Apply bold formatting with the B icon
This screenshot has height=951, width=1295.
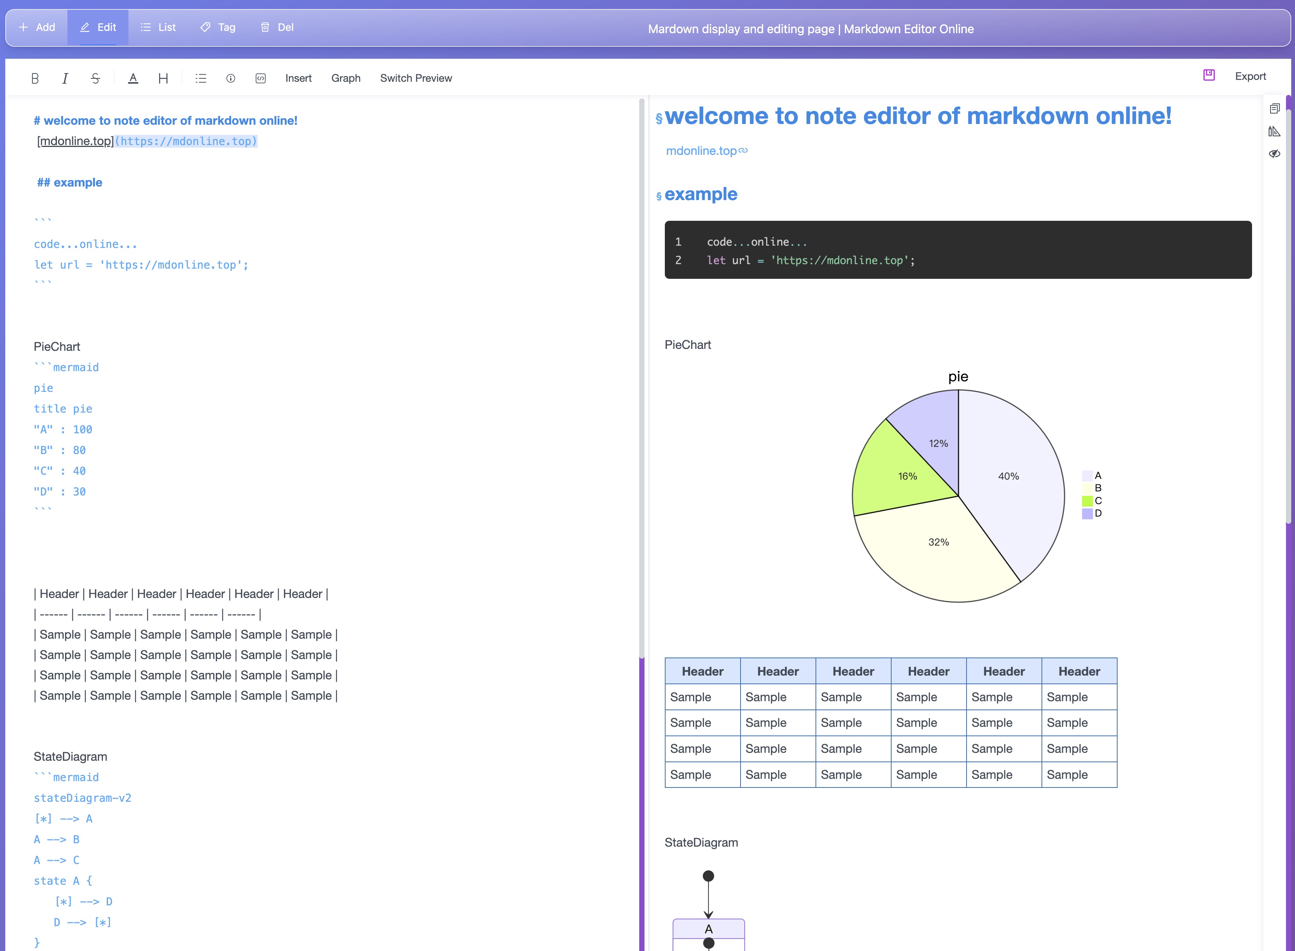pos(35,78)
